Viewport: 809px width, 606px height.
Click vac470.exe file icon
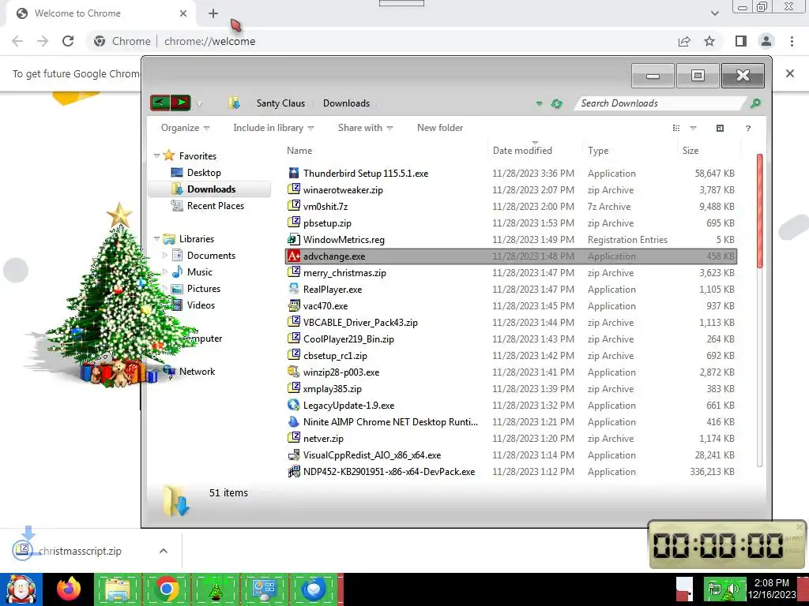click(294, 305)
